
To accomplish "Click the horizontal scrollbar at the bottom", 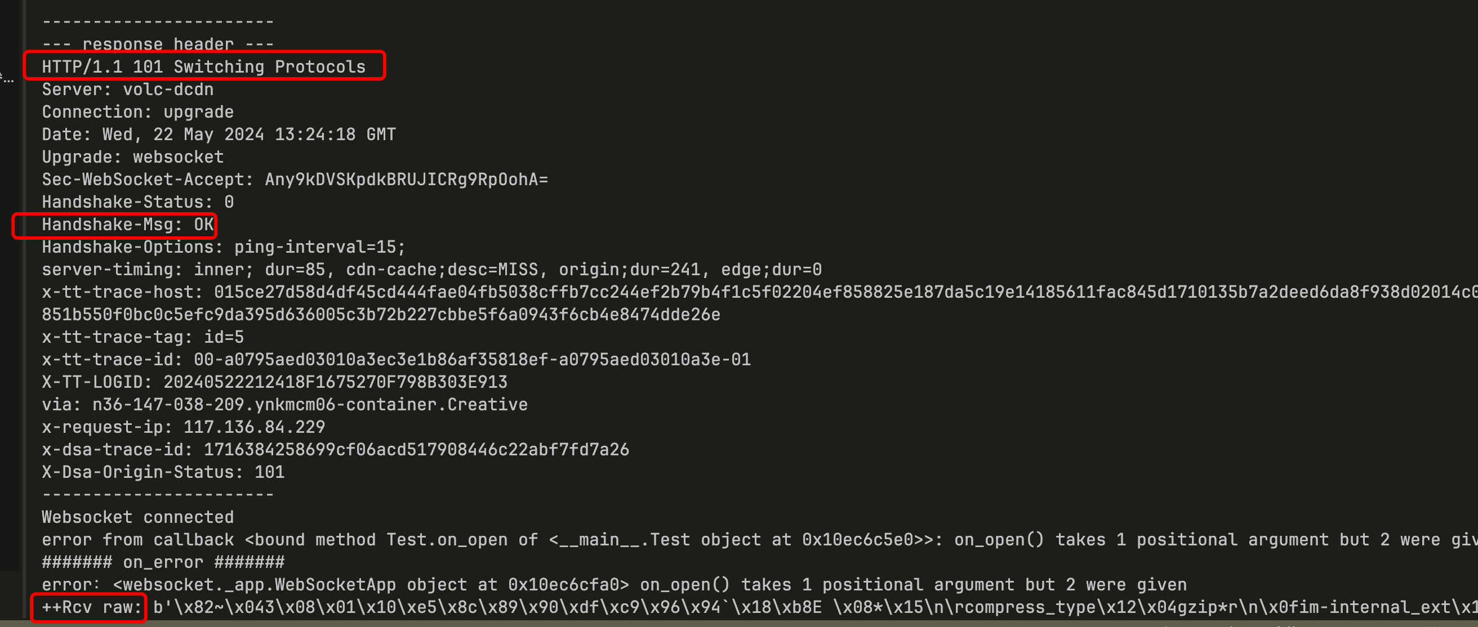I will (739, 623).
